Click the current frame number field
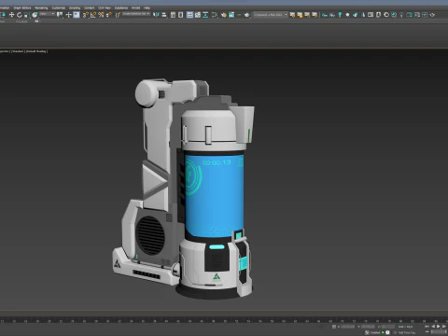 (439, 332)
